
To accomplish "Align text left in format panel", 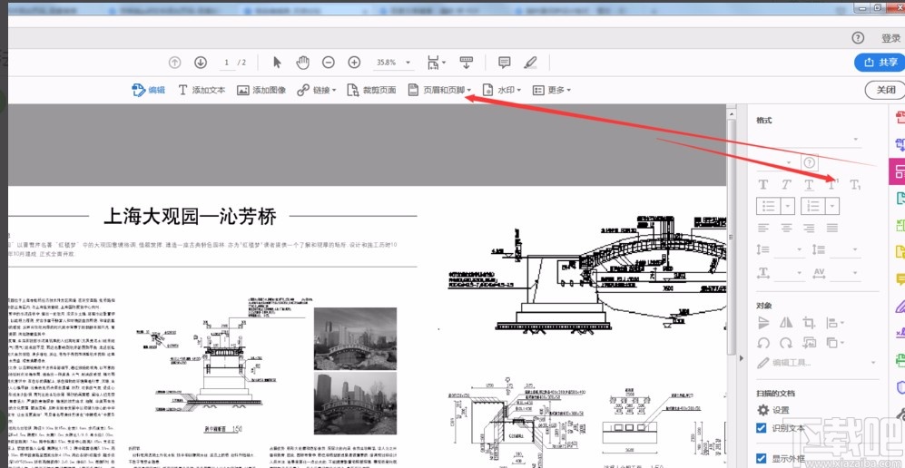I will [763, 228].
